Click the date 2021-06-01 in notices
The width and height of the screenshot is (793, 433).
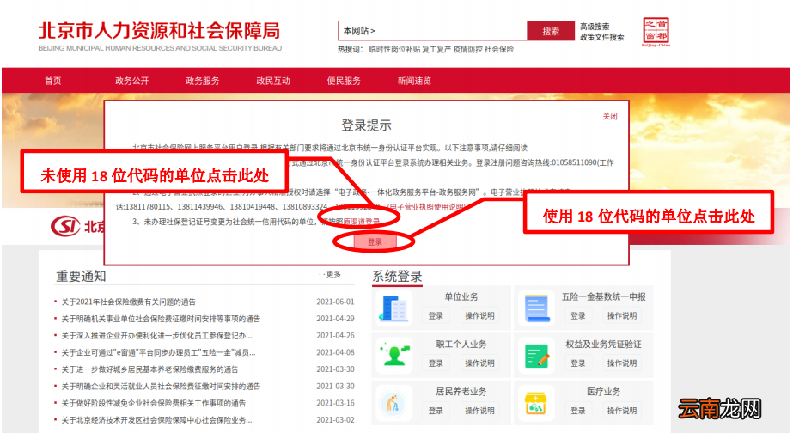[335, 302]
